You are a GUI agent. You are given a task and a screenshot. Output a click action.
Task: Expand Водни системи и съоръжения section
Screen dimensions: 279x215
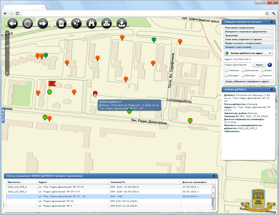pos(249,43)
